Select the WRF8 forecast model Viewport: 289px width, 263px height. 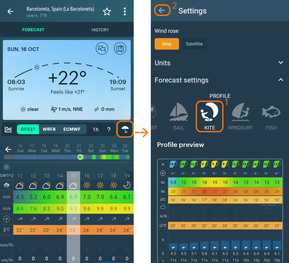point(49,129)
